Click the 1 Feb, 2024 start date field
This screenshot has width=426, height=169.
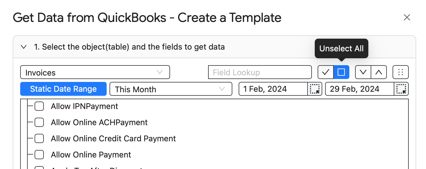coord(273,89)
